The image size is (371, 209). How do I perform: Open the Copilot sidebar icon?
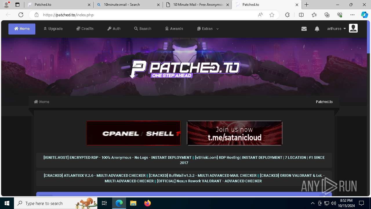tap(365, 15)
